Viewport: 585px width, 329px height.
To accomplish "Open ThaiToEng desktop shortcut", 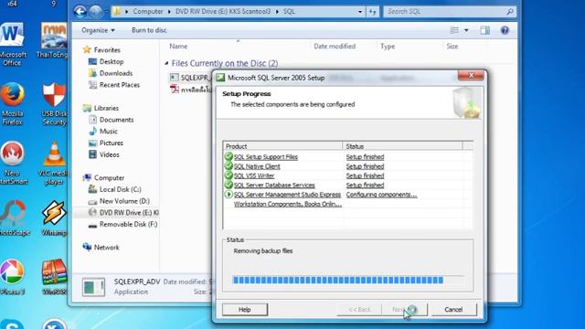I will 54,40.
